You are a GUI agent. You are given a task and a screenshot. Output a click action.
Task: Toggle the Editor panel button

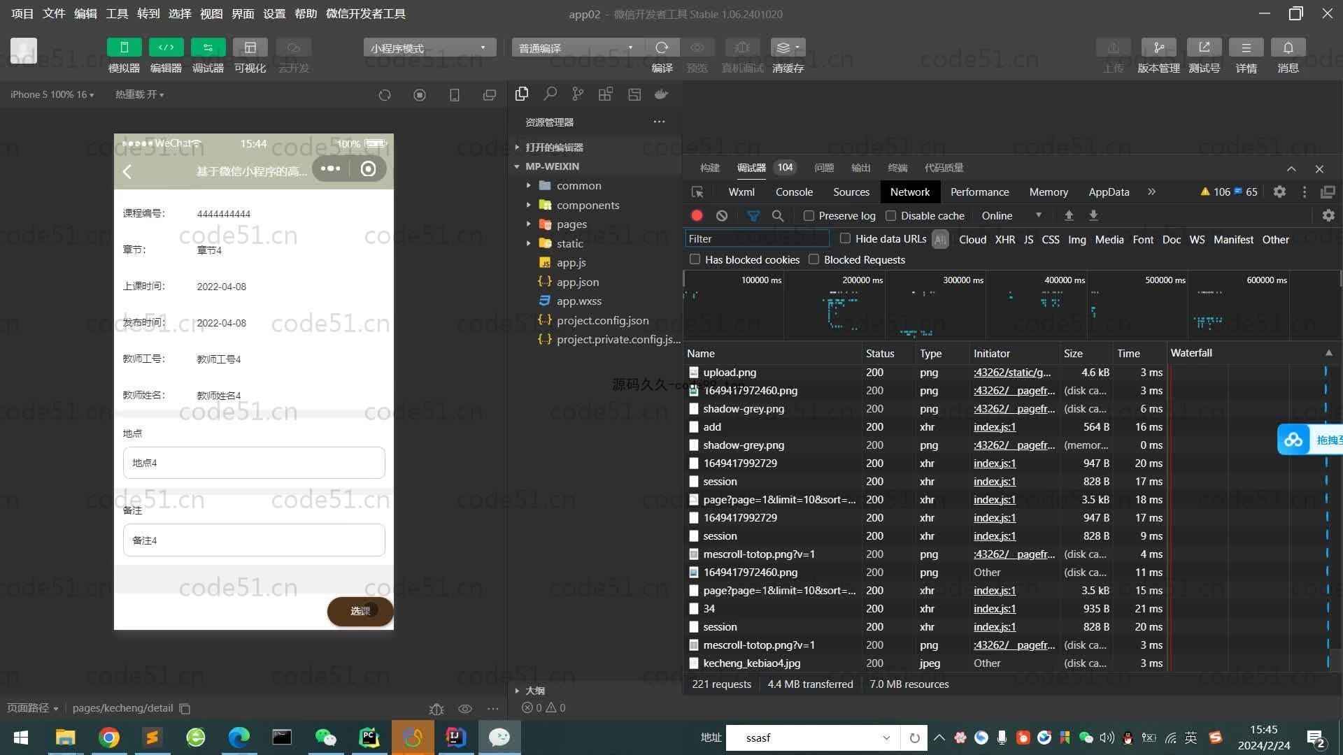coord(166,48)
